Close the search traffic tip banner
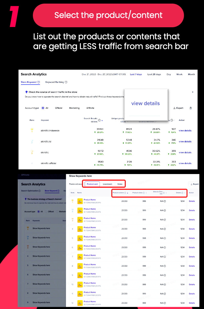 [x=193, y=92]
